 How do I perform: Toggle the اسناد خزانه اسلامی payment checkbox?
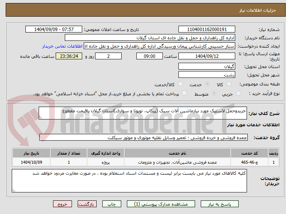coord(184,93)
